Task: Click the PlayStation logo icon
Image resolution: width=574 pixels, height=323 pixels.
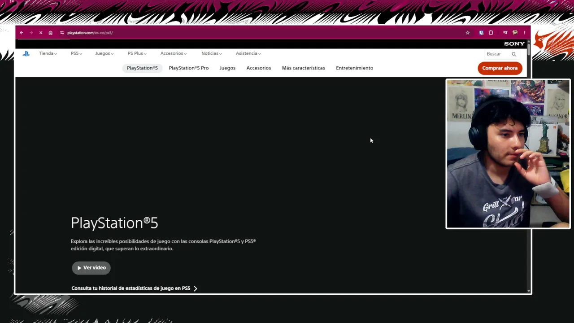Action: click(26, 53)
